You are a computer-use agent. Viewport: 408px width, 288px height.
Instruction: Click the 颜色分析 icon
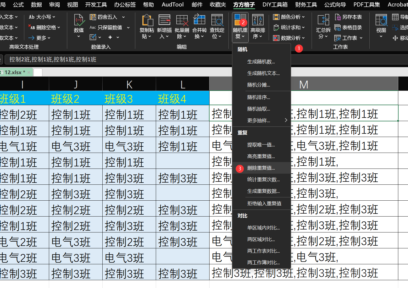pos(276,17)
